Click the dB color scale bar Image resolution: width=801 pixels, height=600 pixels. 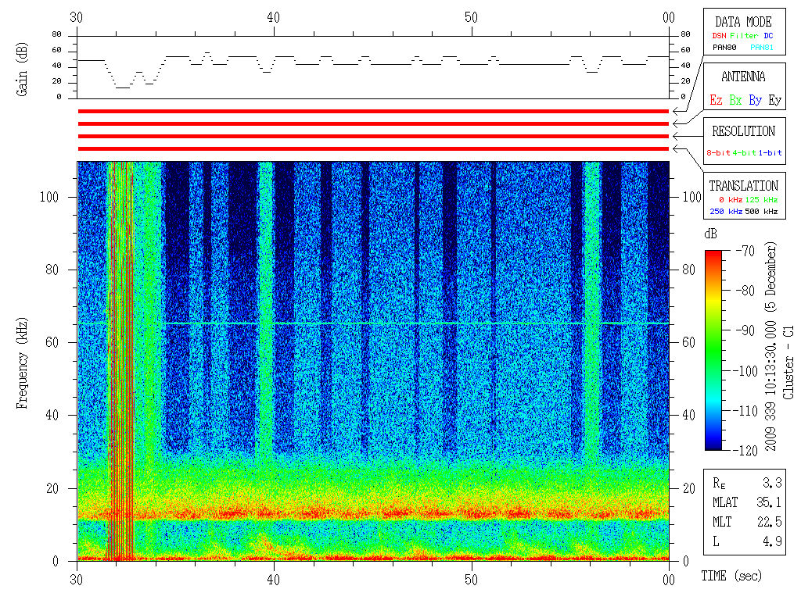point(713,350)
